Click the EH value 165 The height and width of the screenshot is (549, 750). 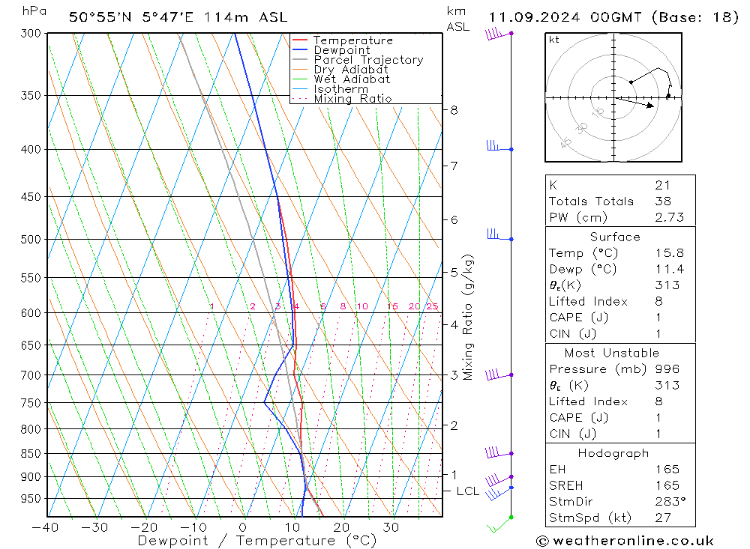click(x=667, y=469)
